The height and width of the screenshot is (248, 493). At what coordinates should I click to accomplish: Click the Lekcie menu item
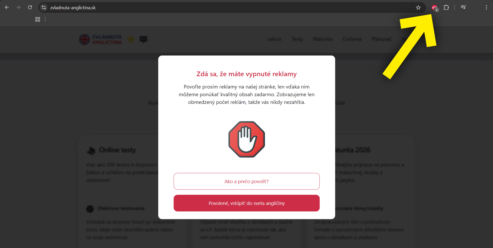click(x=274, y=39)
